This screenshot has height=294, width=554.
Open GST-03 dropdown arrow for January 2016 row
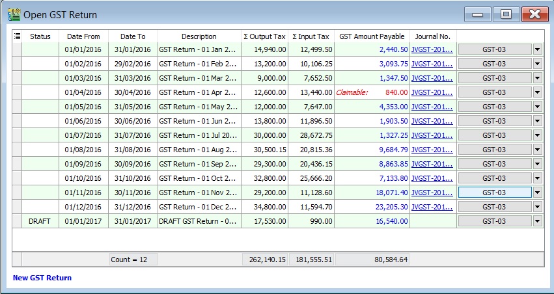click(537, 49)
